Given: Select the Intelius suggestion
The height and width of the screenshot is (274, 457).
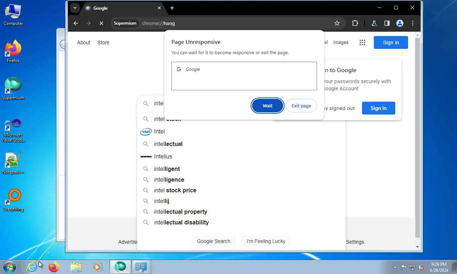Looking at the screenshot, I should [x=241, y=156].
